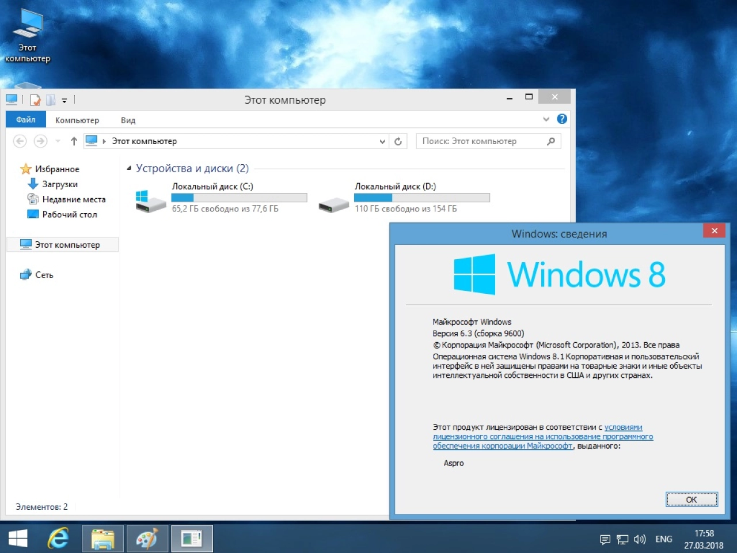Open the Файл tab
This screenshot has width=737, height=553.
[26, 120]
